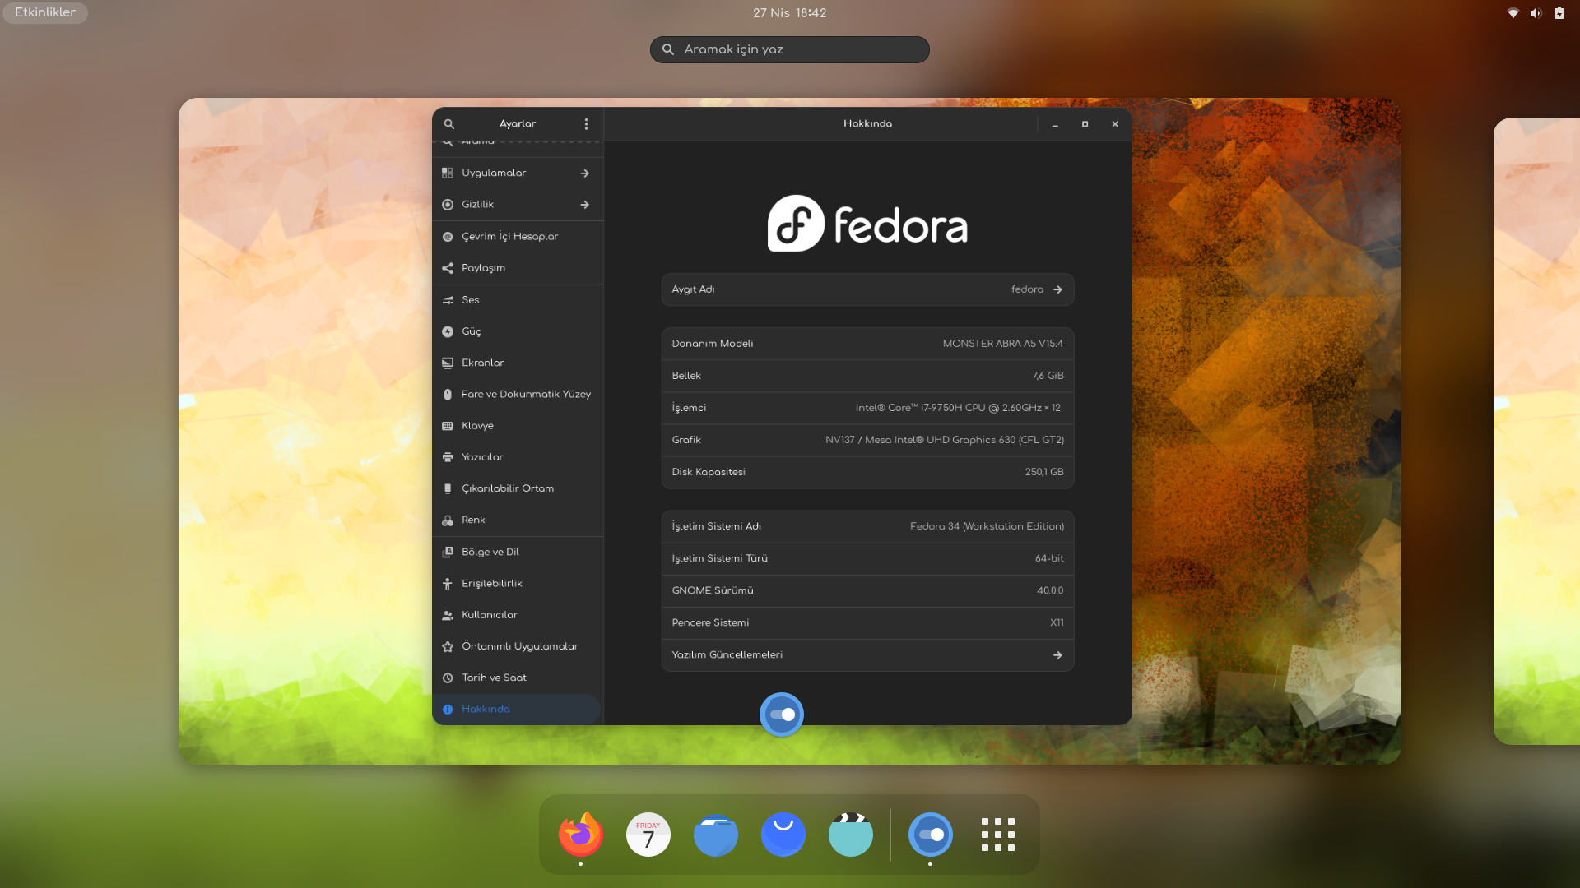
Task: Click the Pencere Sistemi value X11
Action: coord(1057,622)
